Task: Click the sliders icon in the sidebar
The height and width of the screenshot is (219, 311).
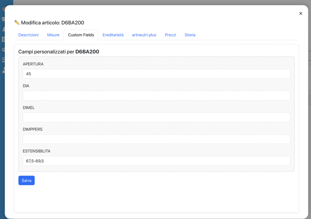Action: [x=3, y=60]
